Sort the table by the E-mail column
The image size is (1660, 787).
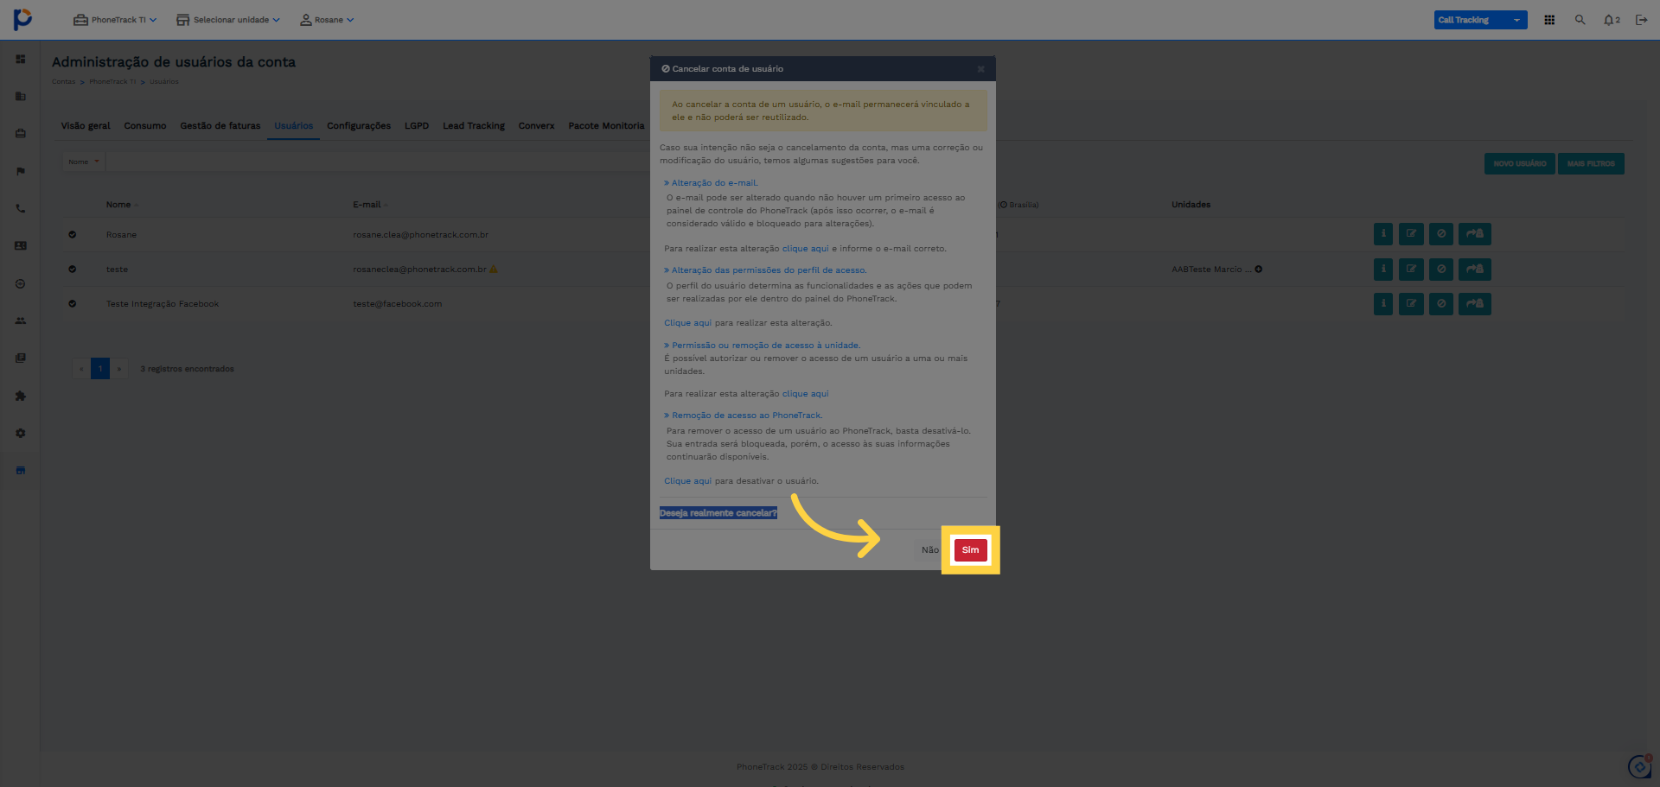[370, 205]
